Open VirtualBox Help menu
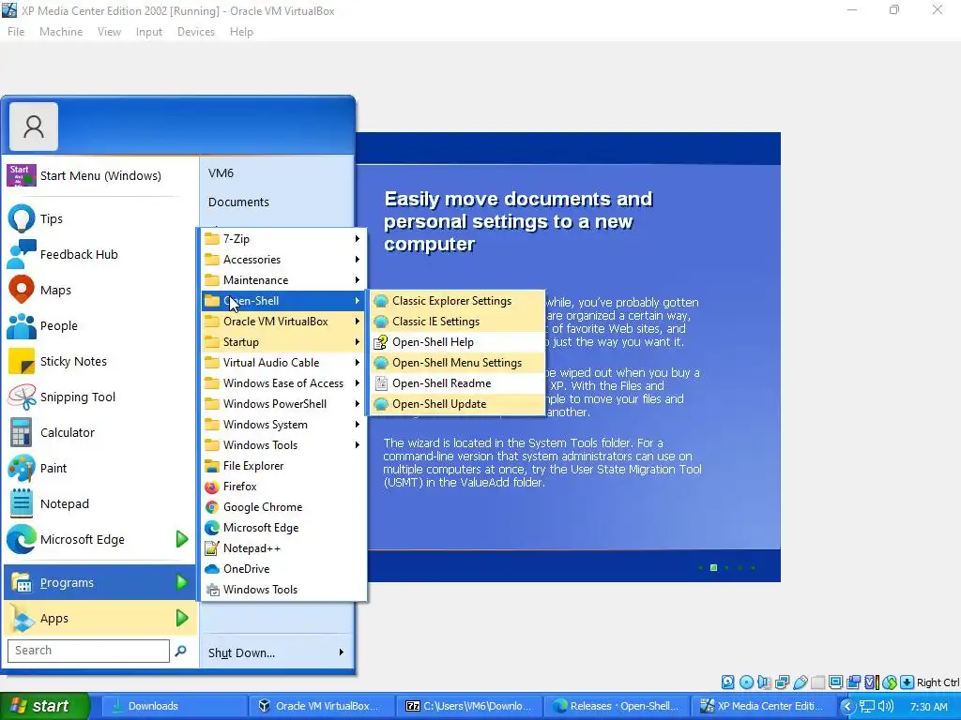The height and width of the screenshot is (720, 961). [241, 32]
